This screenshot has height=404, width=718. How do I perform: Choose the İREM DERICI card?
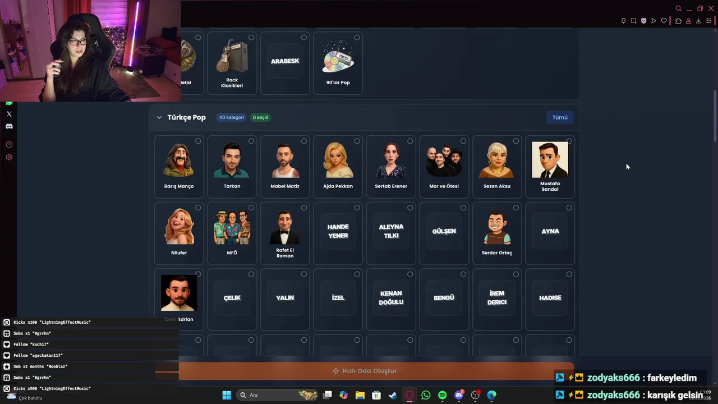coord(497,300)
